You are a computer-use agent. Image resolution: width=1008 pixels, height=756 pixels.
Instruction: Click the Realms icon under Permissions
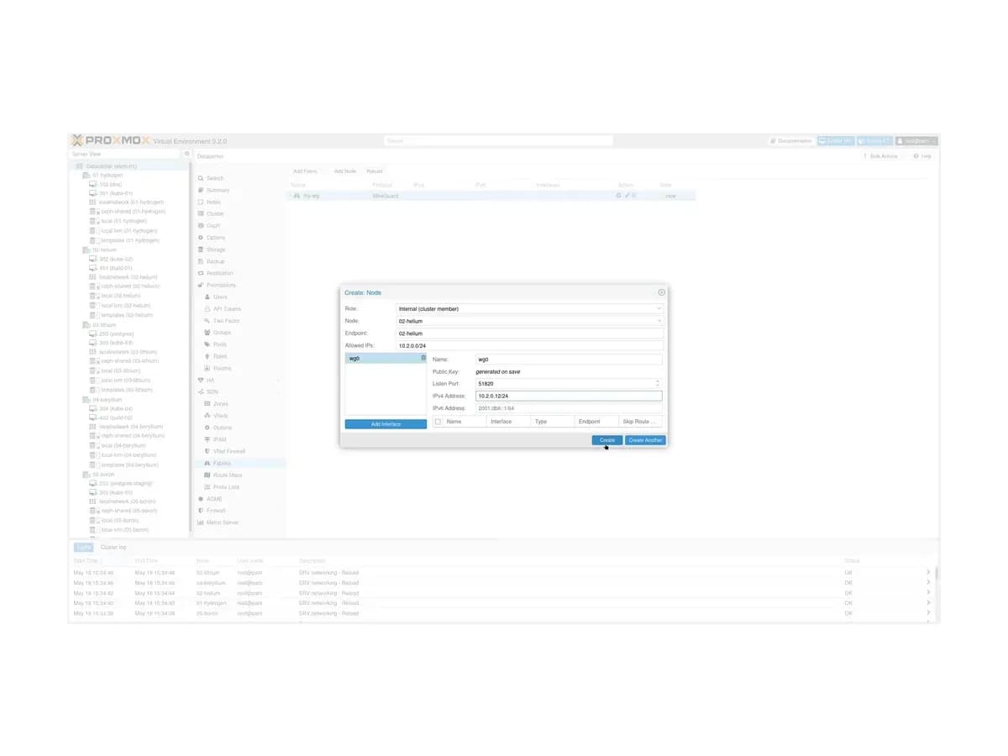(x=207, y=368)
